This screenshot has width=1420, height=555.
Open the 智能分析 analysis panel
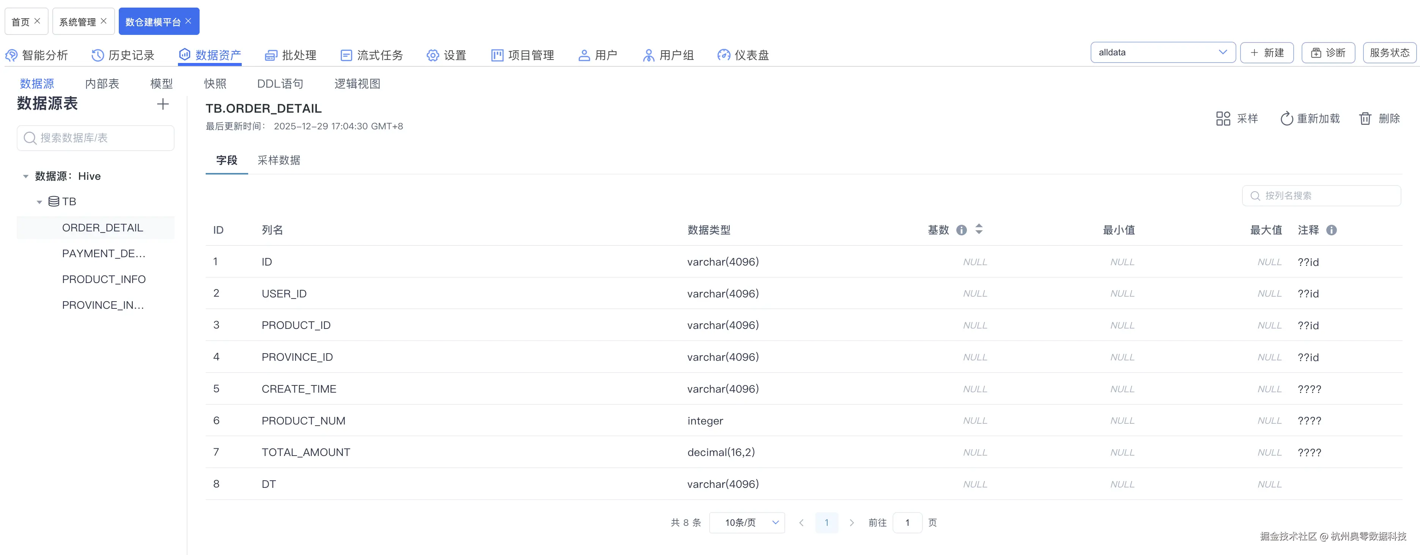tap(38, 55)
